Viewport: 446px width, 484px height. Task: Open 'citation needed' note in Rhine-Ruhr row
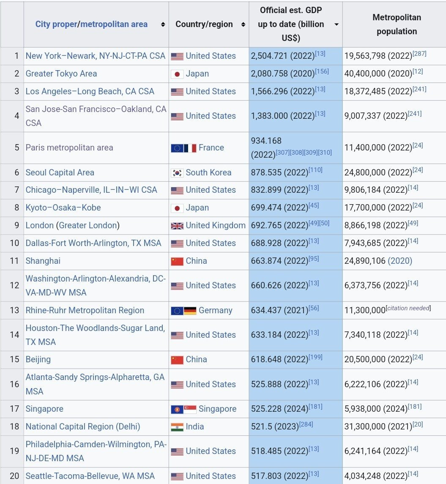(408, 308)
